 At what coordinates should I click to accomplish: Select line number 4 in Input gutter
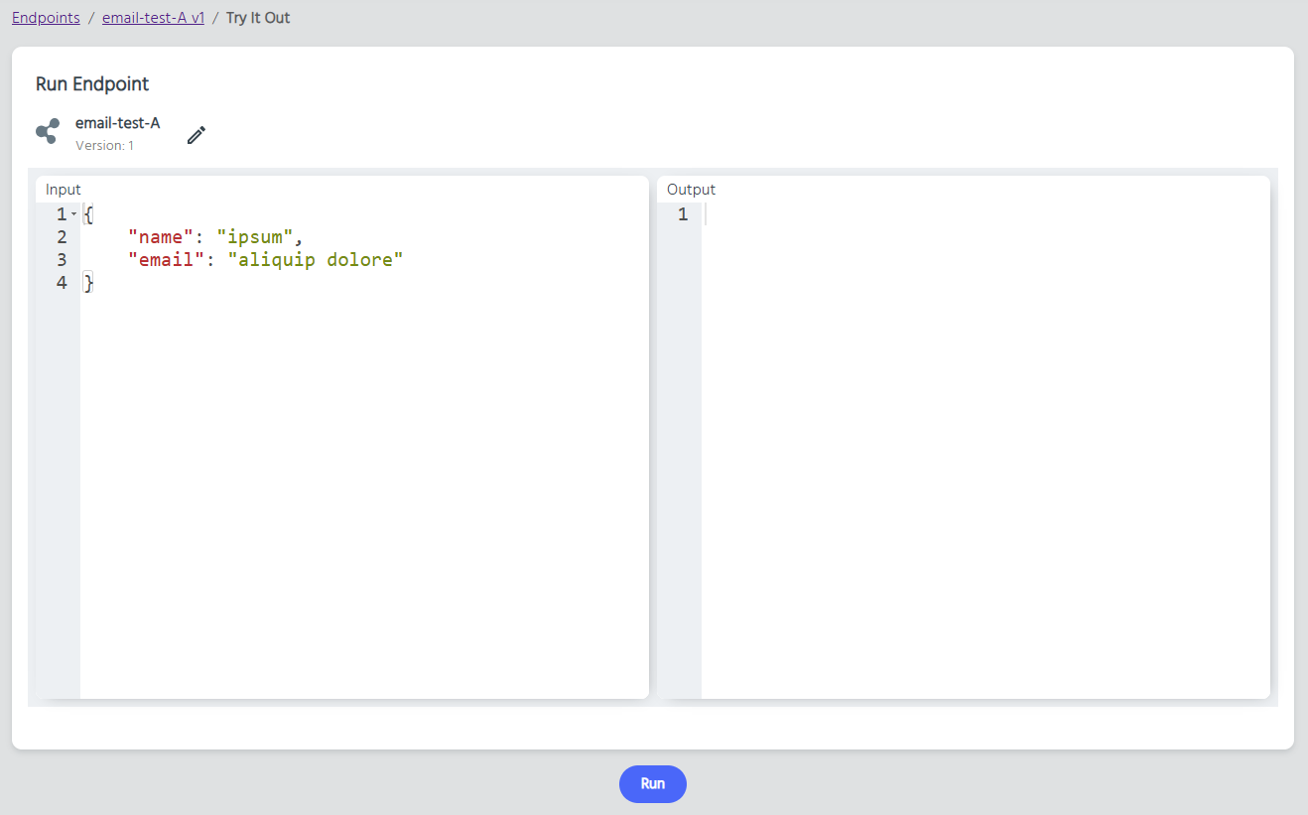point(62,283)
